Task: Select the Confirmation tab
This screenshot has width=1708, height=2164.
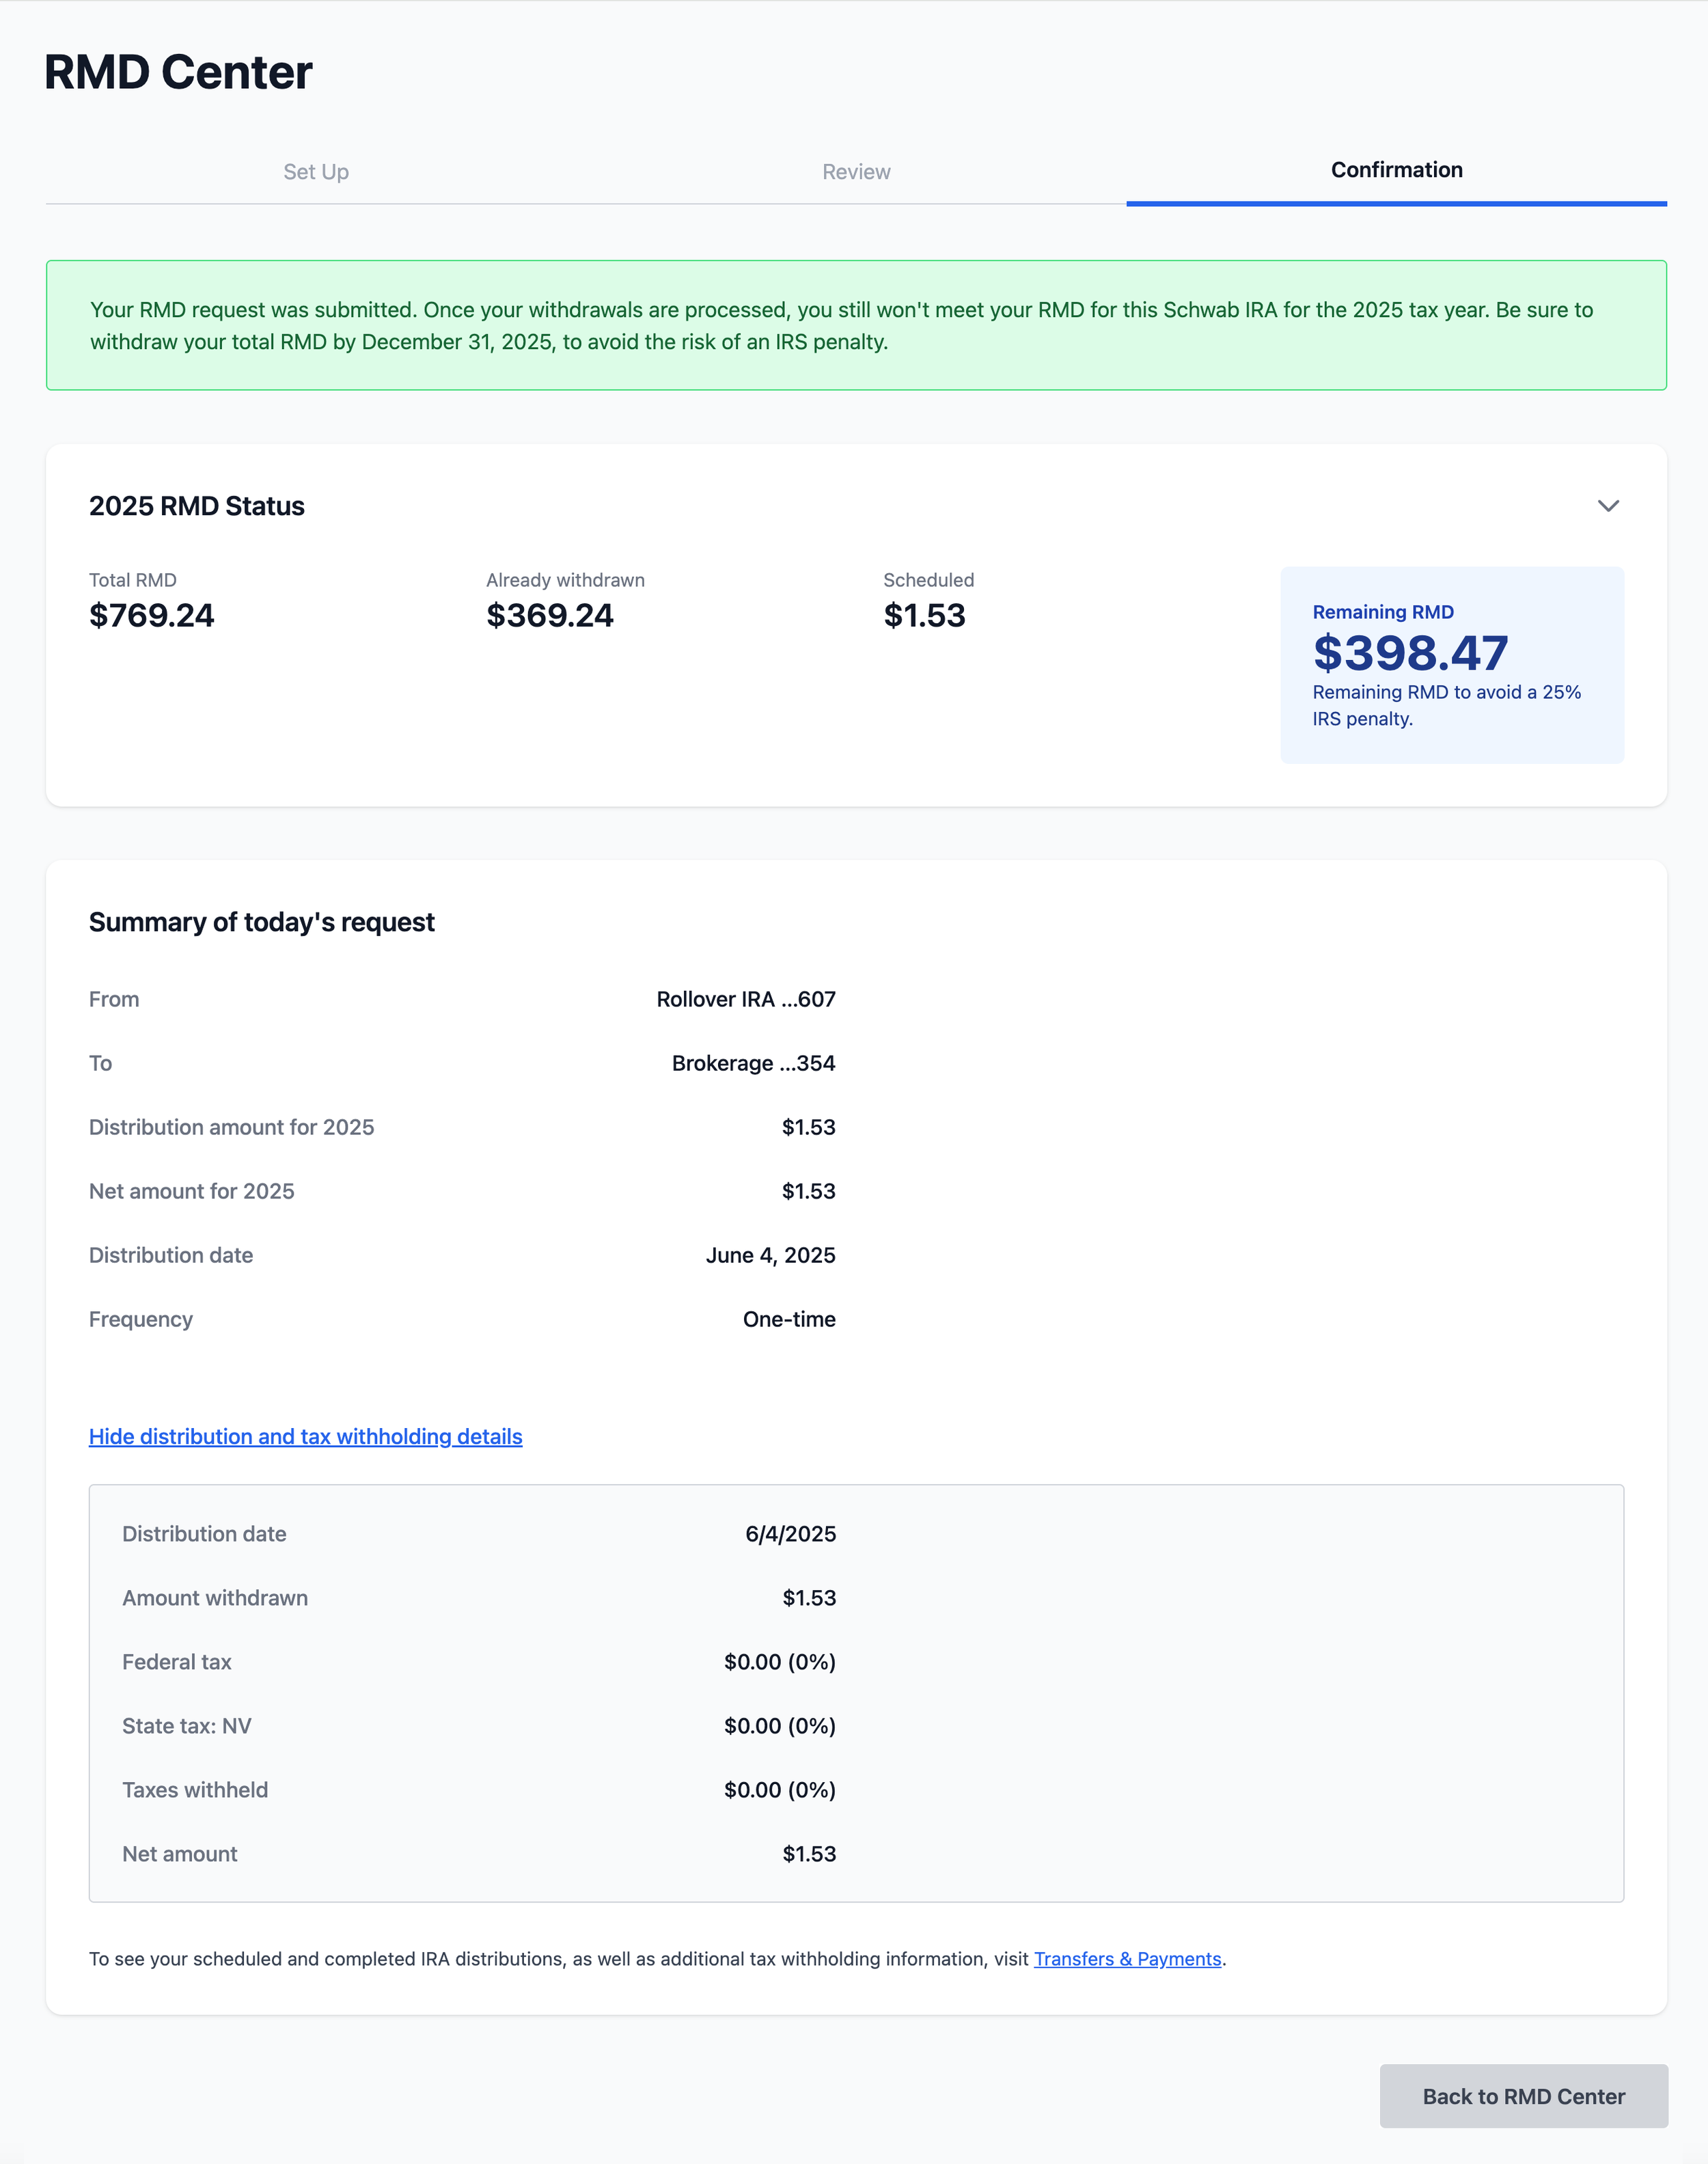Action: [1396, 170]
